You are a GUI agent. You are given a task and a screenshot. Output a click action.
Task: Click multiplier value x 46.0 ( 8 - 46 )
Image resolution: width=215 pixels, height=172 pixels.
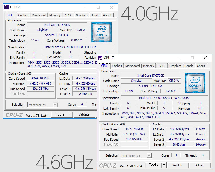pyautogui.click(x=134, y=134)
